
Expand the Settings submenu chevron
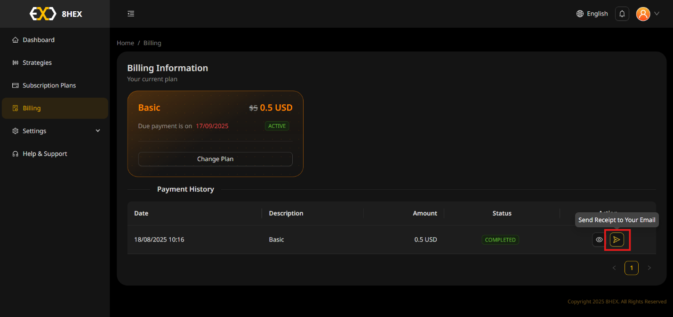tap(98, 131)
